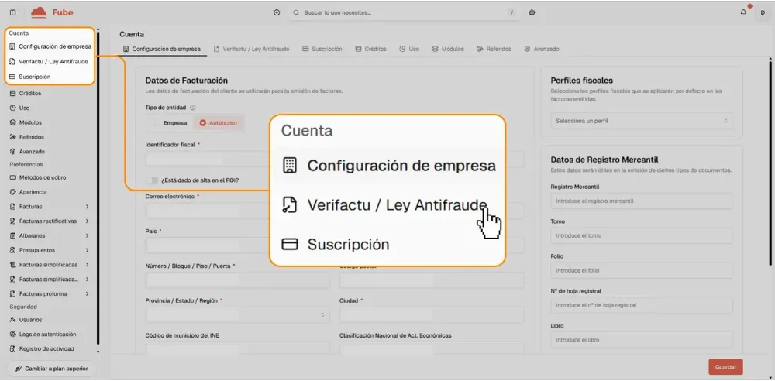
Task: Switch to the Verifactu / Ley Antifraude tab
Action: [252, 49]
